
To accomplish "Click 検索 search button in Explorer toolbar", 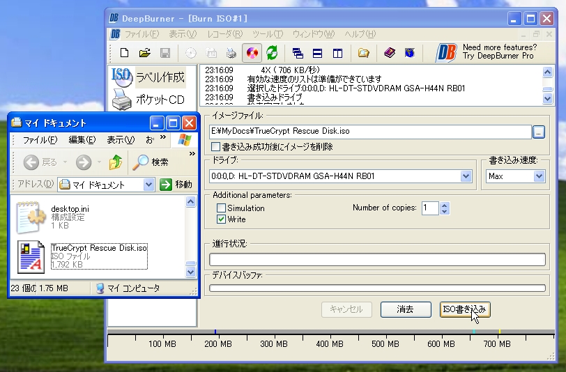I will pyautogui.click(x=150, y=162).
